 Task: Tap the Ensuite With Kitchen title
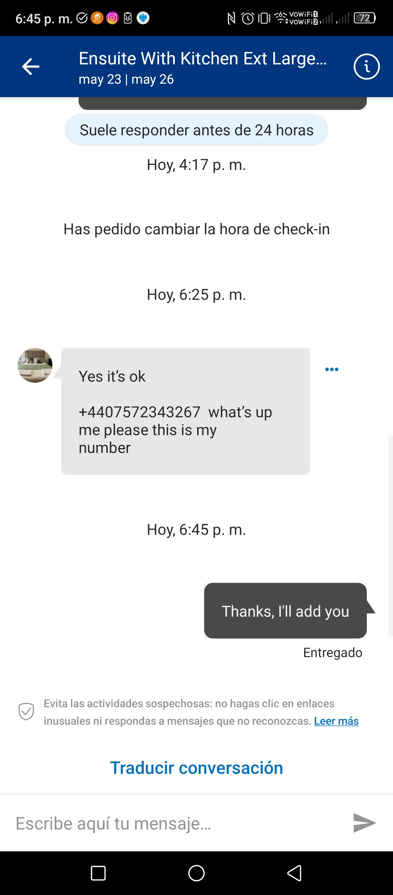pos(203,59)
